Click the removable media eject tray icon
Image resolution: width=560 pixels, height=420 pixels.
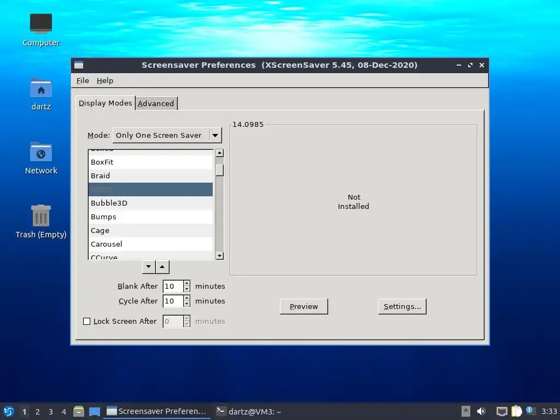tap(466, 411)
